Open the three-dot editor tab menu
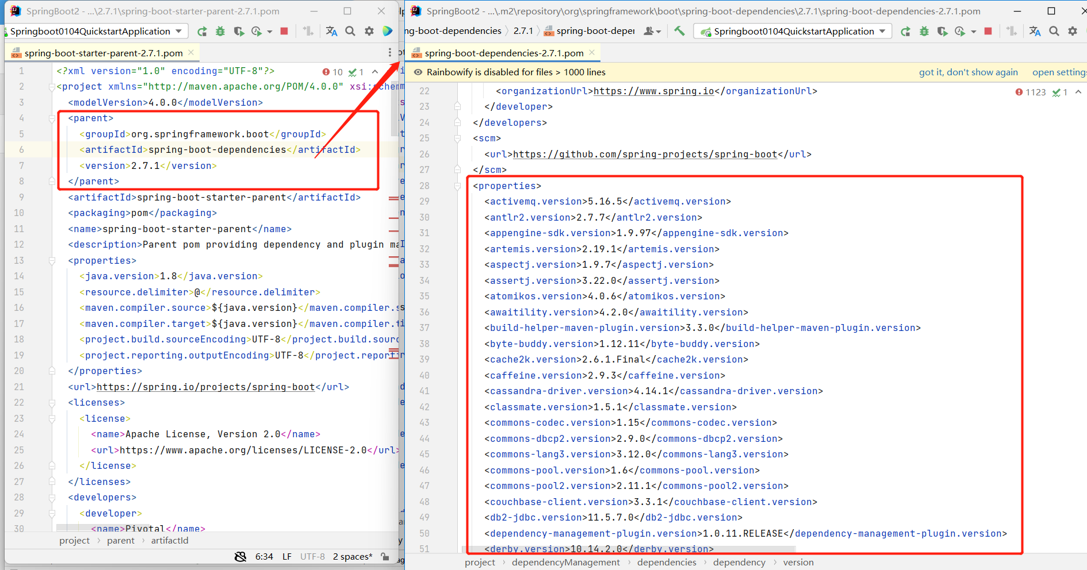This screenshot has height=570, width=1087. pyautogui.click(x=390, y=52)
